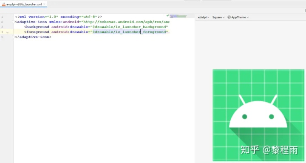Close the ic_launcher.xml tab
306x163 pixels.
tap(44, 4)
